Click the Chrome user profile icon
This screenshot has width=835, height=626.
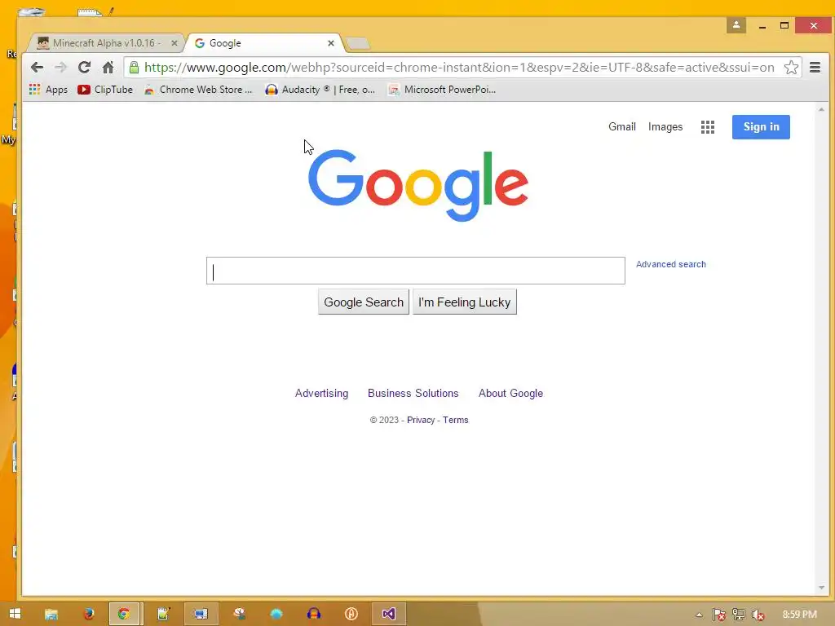click(x=736, y=25)
